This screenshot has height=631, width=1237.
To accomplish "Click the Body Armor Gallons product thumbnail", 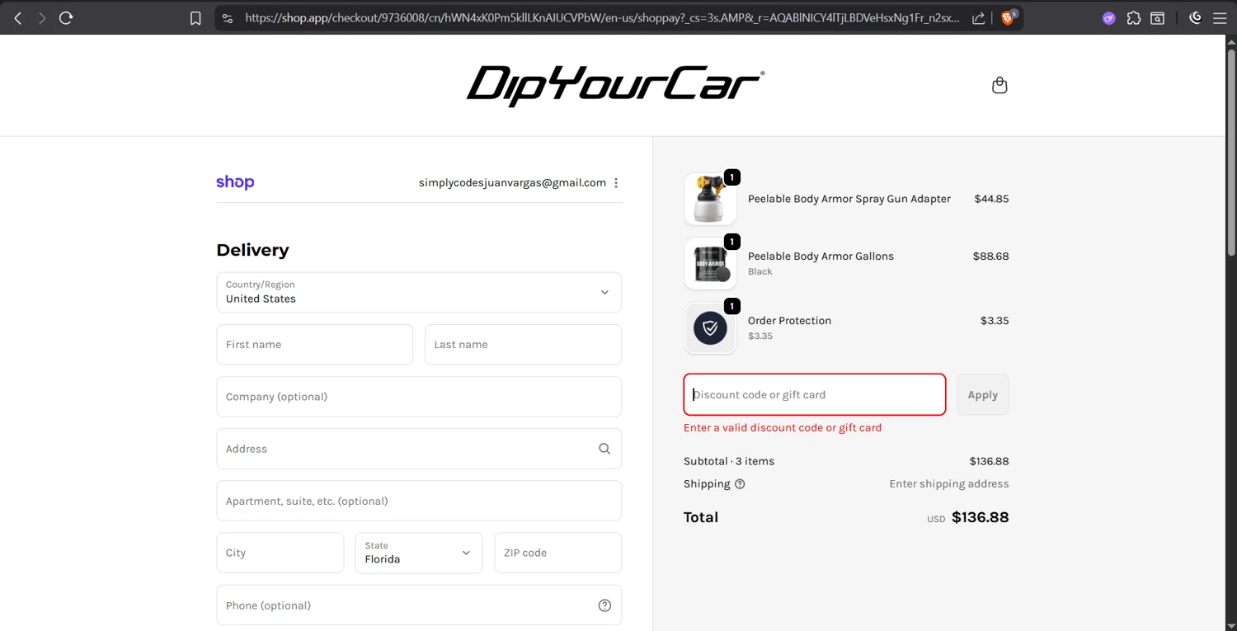I will (x=710, y=263).
